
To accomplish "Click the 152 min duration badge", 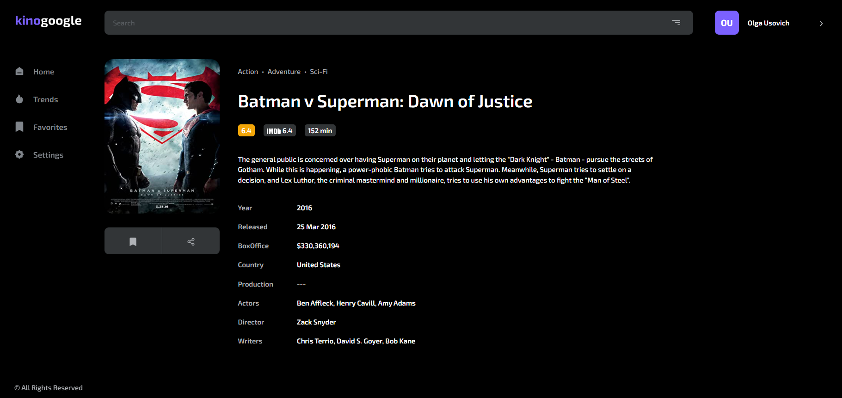I will click(320, 131).
